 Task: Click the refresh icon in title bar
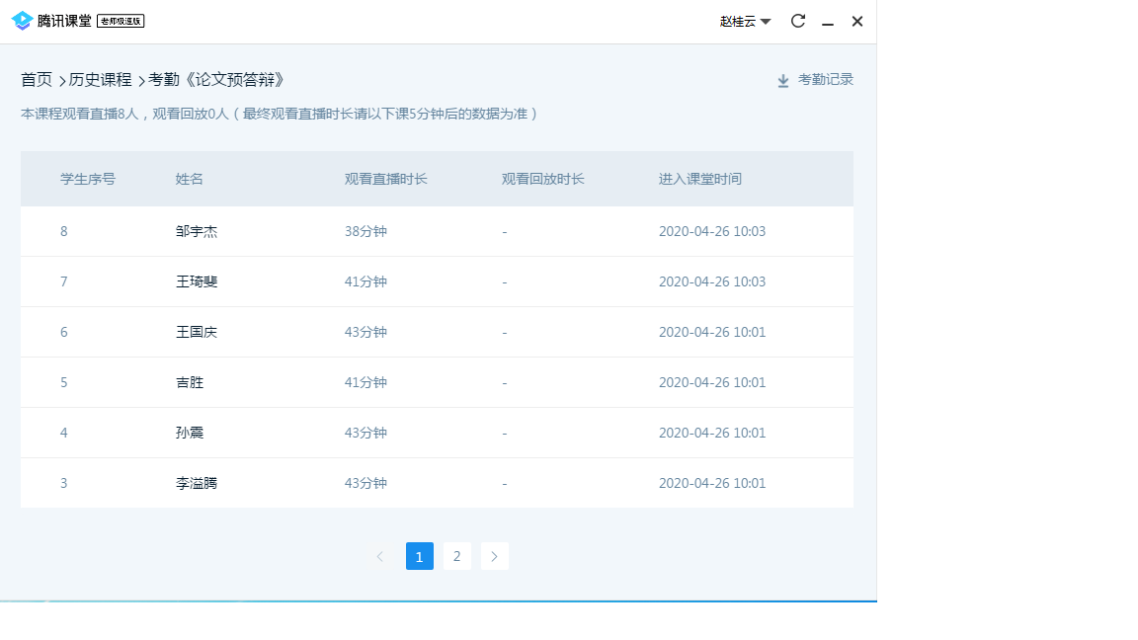(x=798, y=21)
